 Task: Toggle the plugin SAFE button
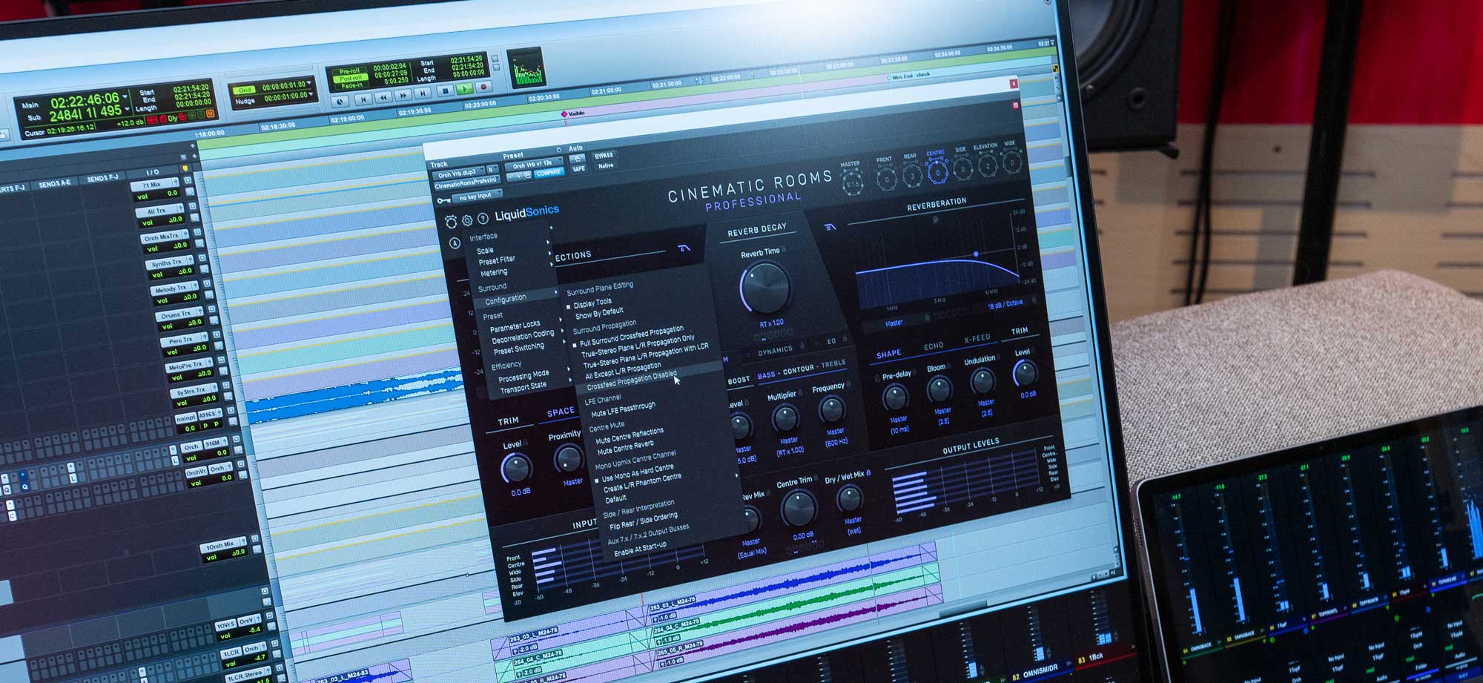(x=579, y=168)
